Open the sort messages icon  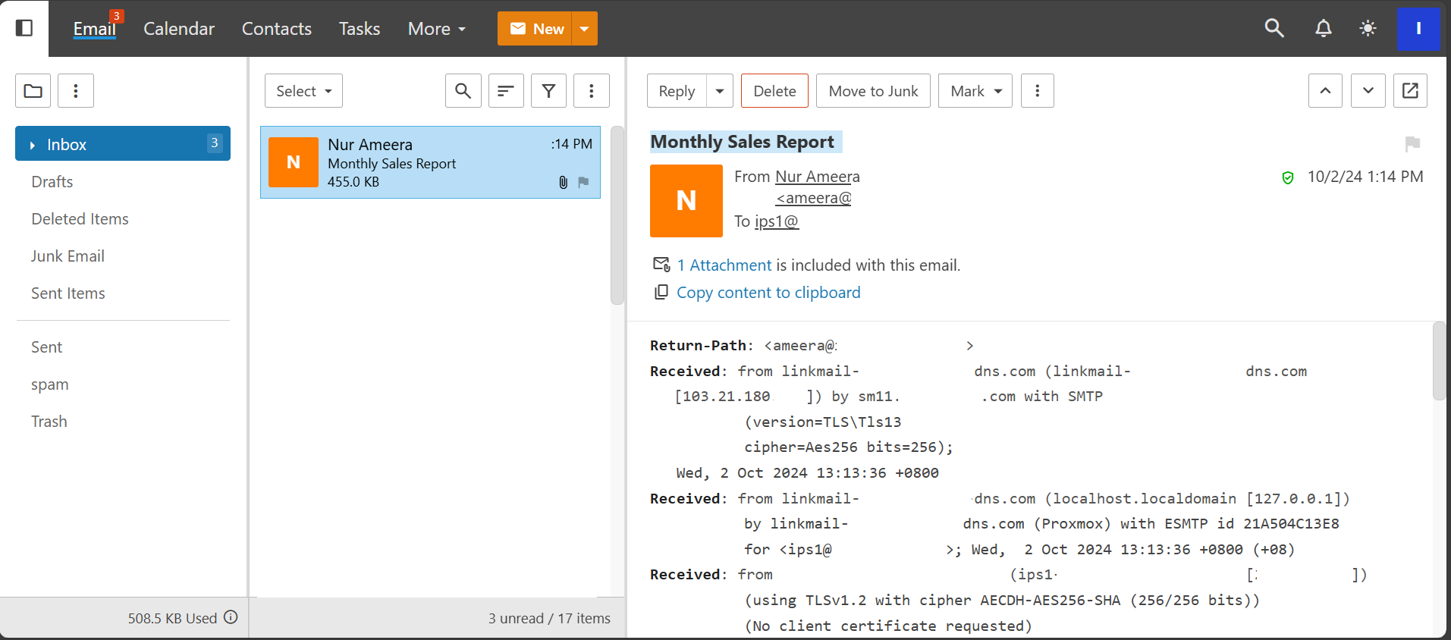click(506, 91)
